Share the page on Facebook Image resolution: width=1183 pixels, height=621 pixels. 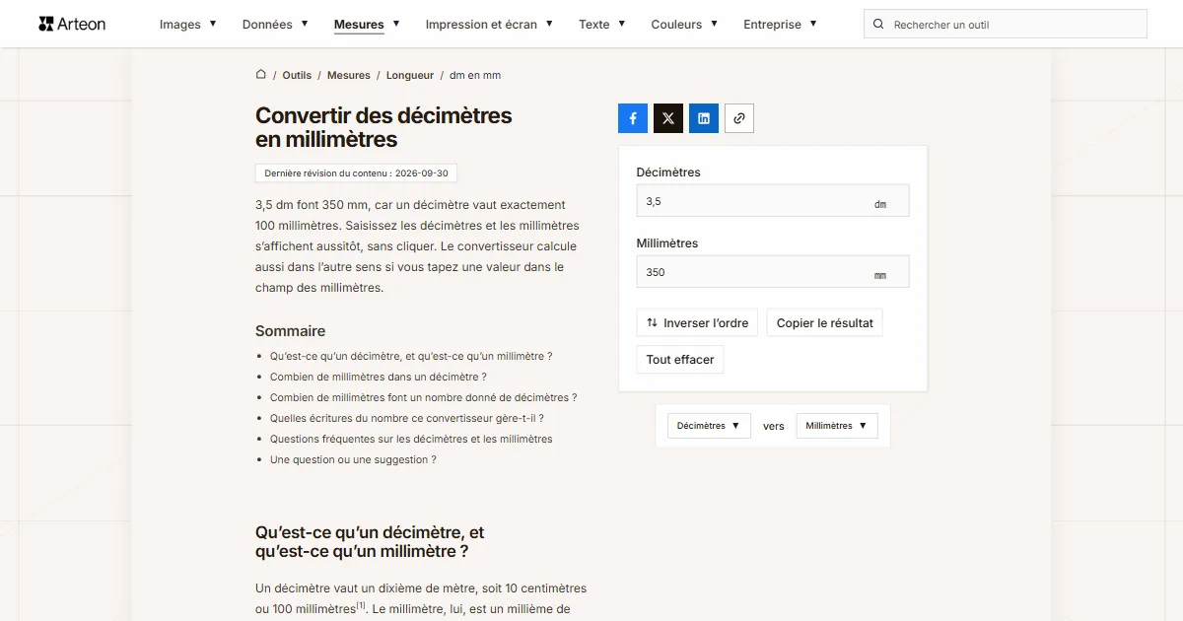click(633, 118)
